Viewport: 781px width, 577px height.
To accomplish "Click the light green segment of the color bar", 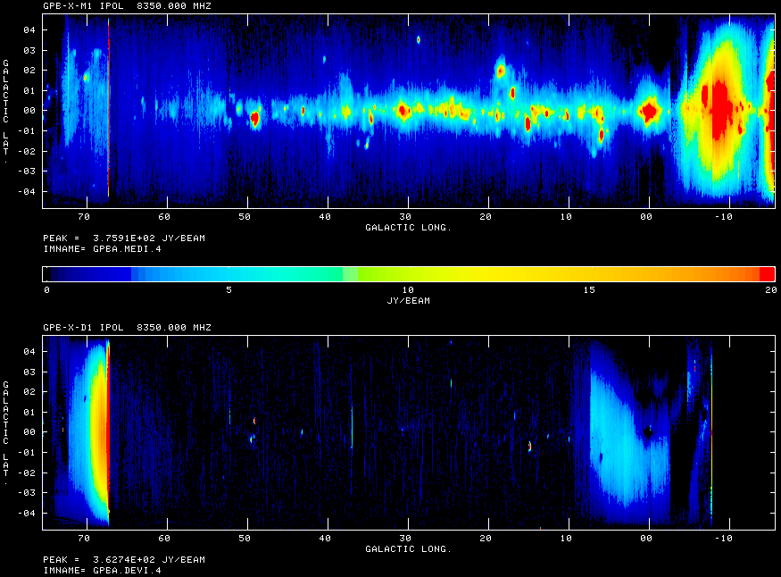I will tap(350, 274).
